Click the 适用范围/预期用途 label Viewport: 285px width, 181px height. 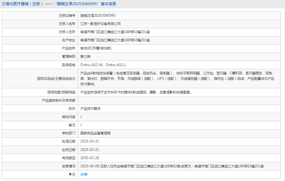(x=61, y=92)
